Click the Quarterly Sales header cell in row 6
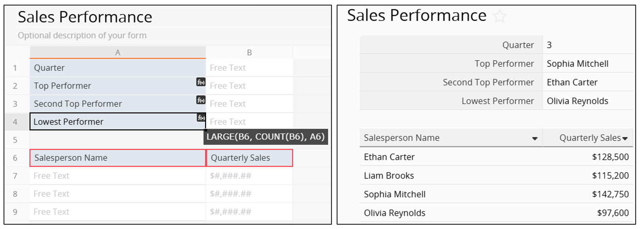640x229 pixels. coord(249,158)
